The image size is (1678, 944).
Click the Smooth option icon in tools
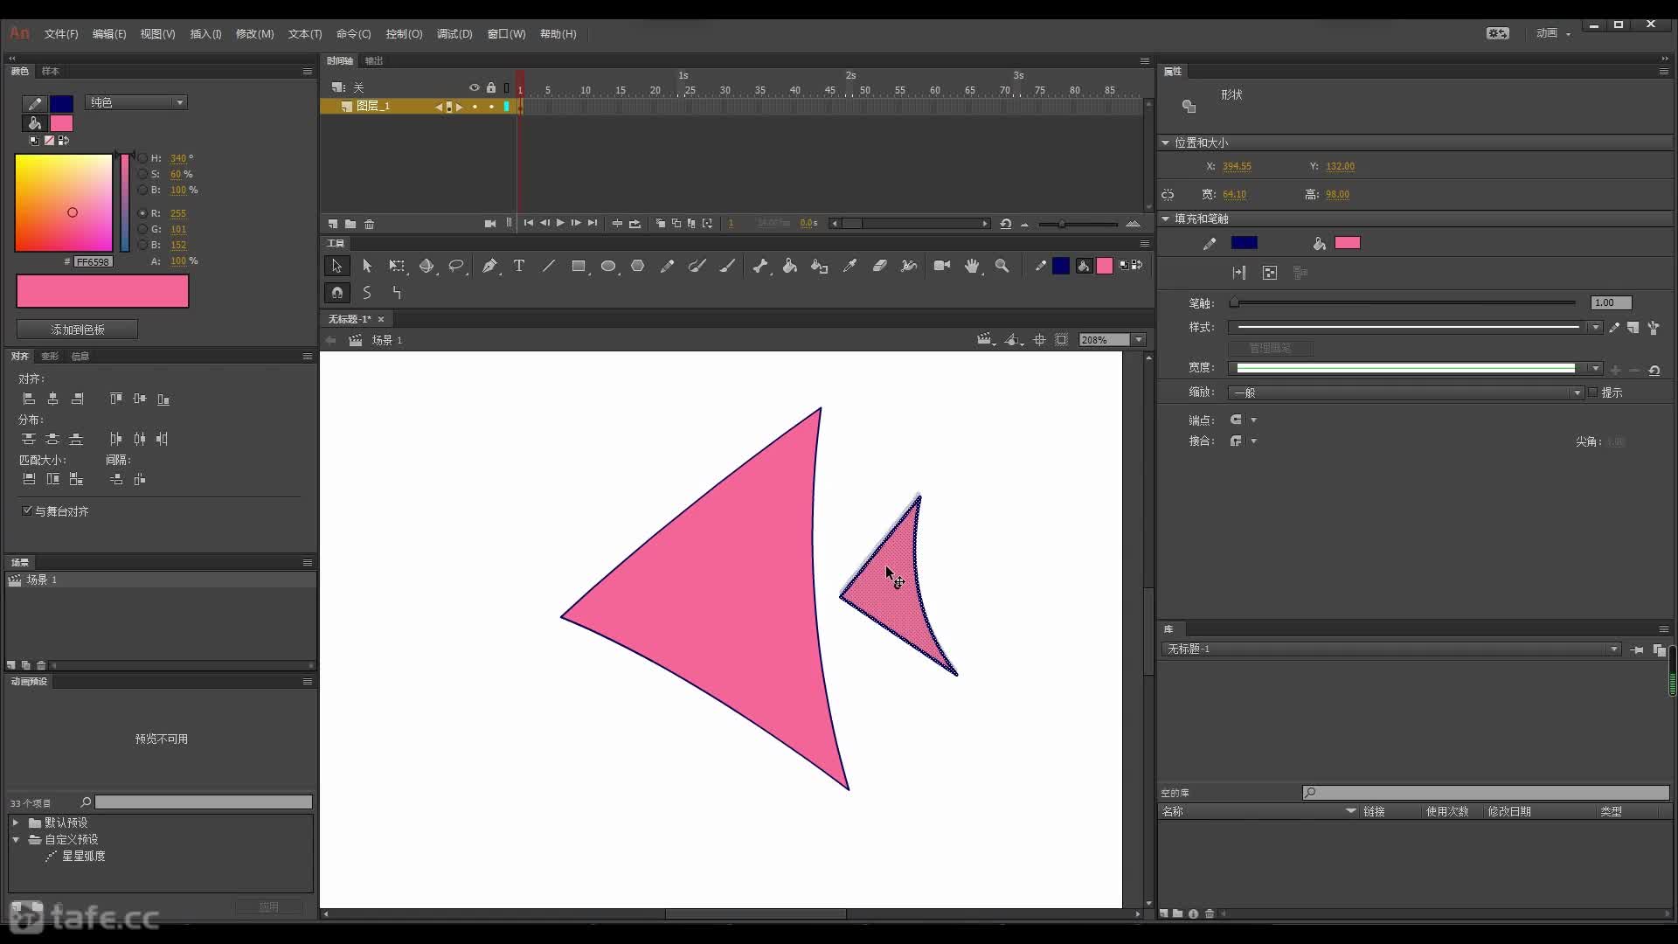[x=367, y=293]
